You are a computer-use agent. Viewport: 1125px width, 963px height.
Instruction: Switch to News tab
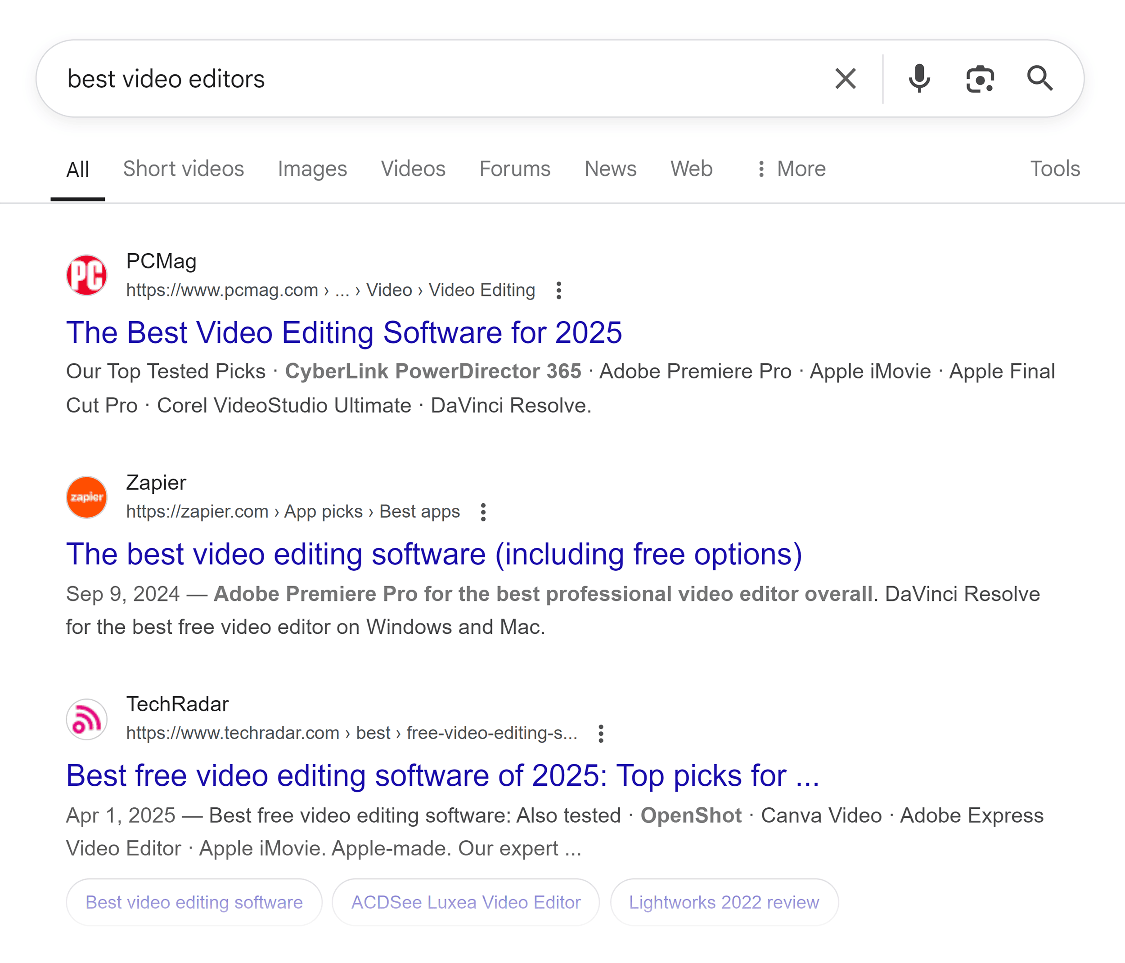click(610, 169)
